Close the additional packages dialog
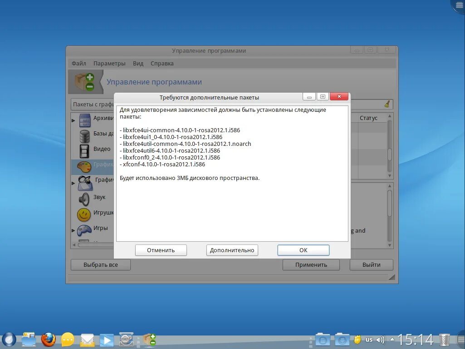 coord(339,96)
